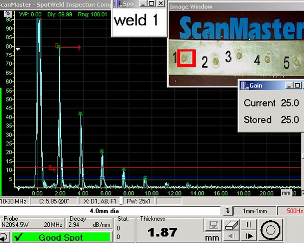Click the Dly: 59.99 readout

[x=60, y=14]
